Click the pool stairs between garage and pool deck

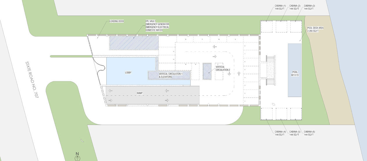point(271,71)
